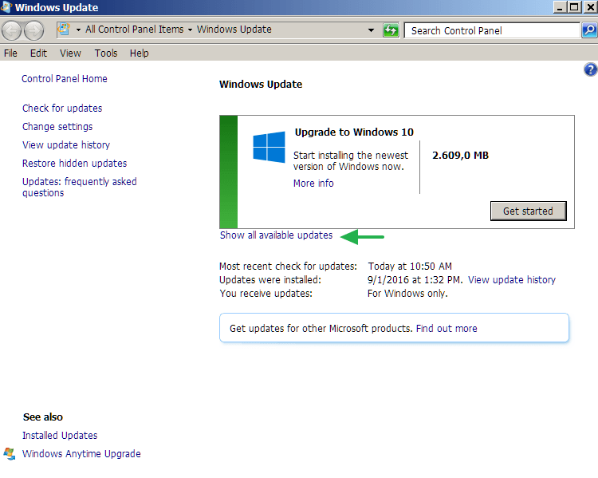Viewport: 598px width, 478px height.
Task: Expand the dropdown before All Control Panel Items
Action: tap(78, 30)
